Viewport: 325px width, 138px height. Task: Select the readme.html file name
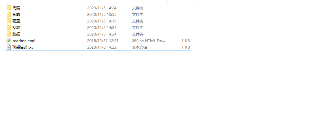click(x=24, y=41)
